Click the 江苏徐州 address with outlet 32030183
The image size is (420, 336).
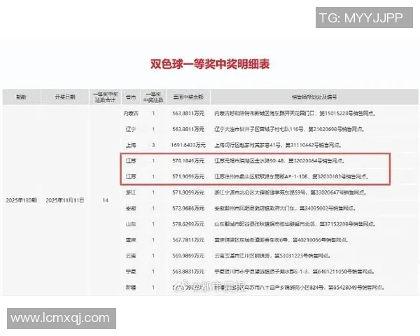pyautogui.click(x=291, y=176)
